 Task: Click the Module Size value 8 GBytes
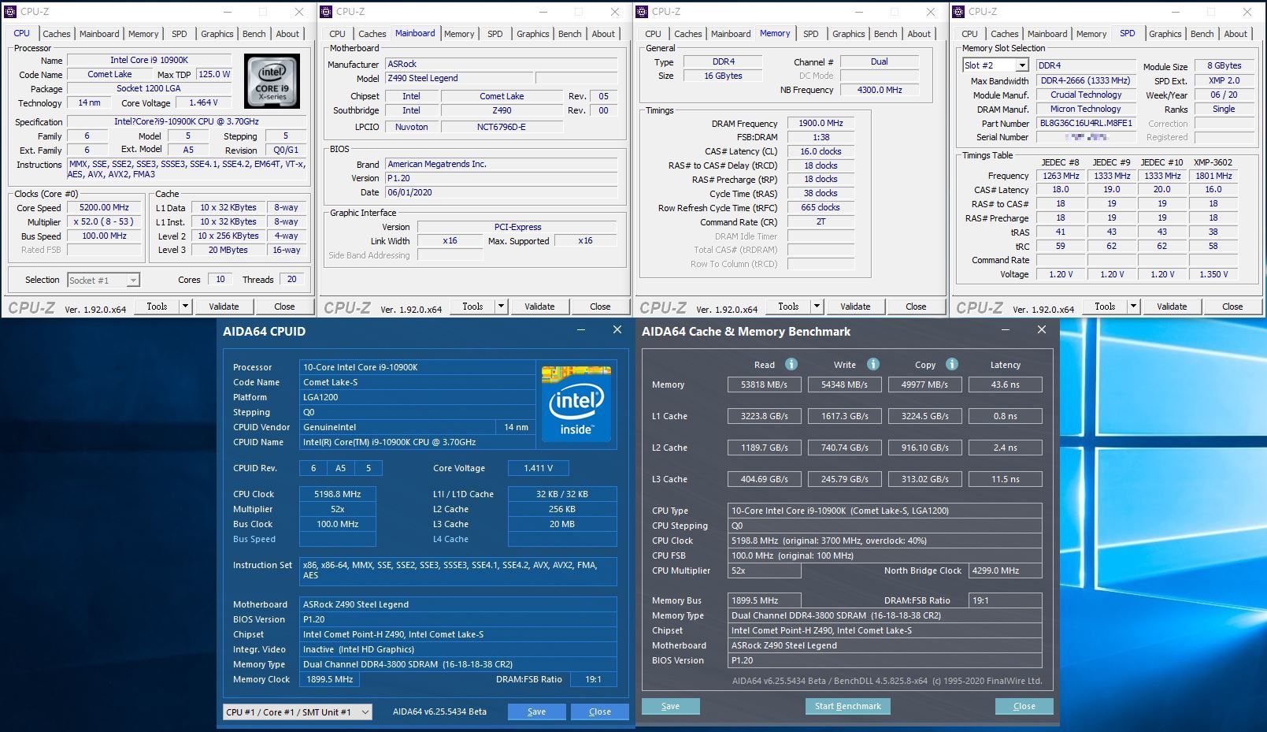[1224, 65]
